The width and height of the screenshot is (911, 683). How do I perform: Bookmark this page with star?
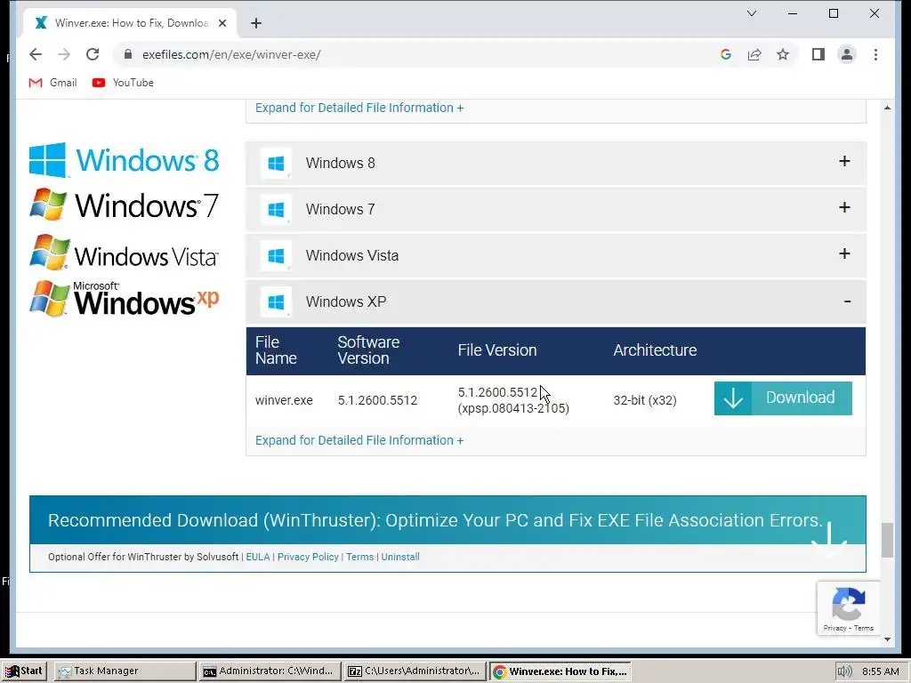click(x=783, y=54)
